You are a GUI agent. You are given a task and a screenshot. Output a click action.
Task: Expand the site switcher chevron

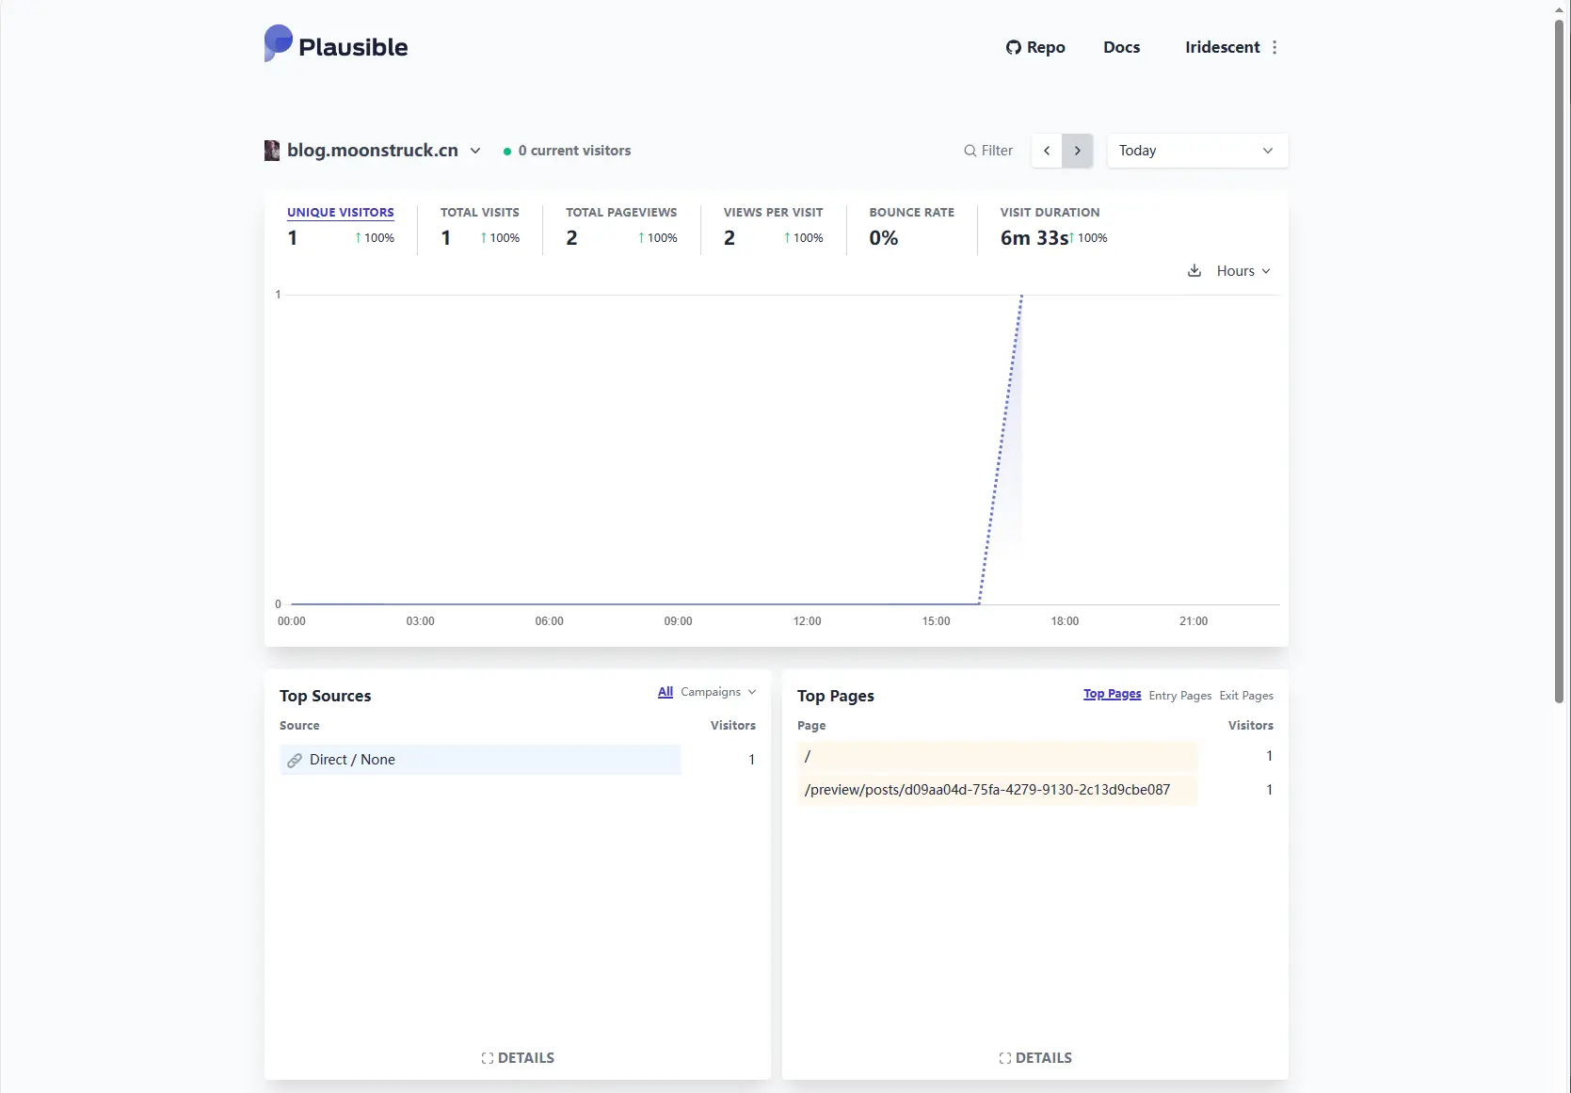[475, 151]
